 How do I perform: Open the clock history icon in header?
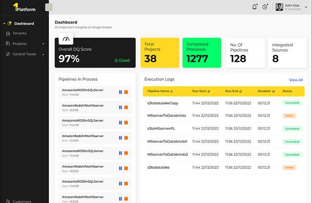pos(265,7)
